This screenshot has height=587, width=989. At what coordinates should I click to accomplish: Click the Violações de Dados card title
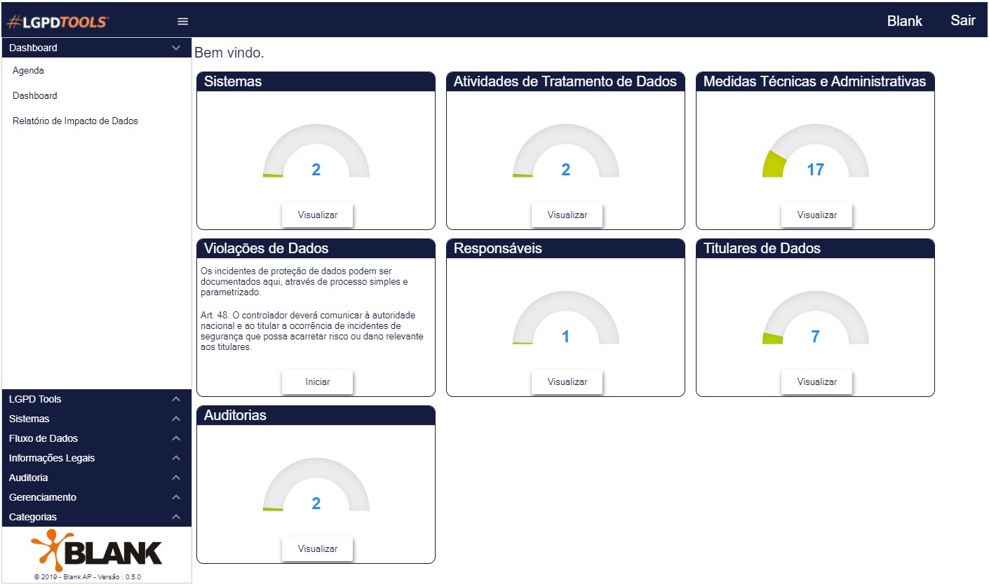point(267,248)
